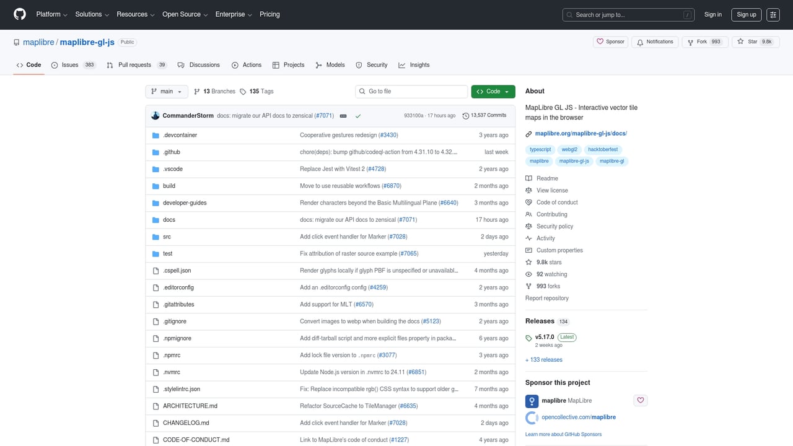Select the typescript topic badge
The width and height of the screenshot is (793, 446).
[x=540, y=149]
